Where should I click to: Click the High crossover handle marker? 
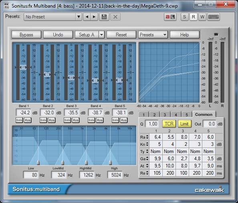pyautogui.click(x=110, y=163)
